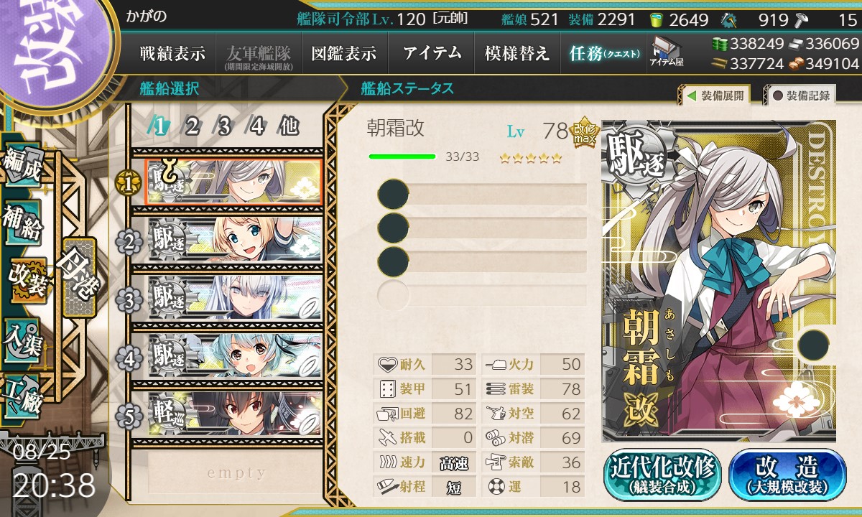
Task: Click the first empty equipment slot circle
Action: pos(393,195)
